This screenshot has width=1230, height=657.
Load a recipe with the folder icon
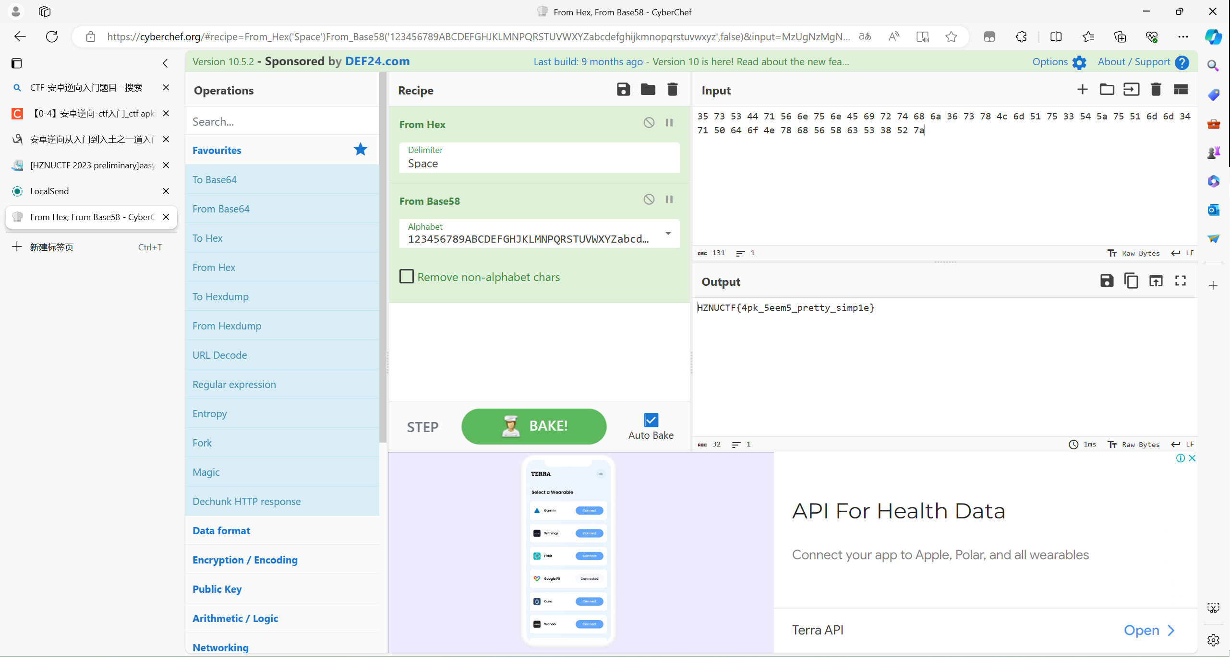pos(648,90)
